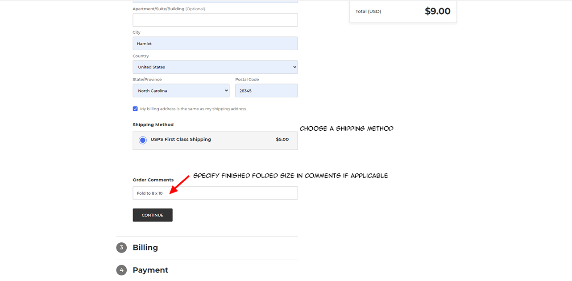Click the Postal Code field with 28345

[x=266, y=91]
